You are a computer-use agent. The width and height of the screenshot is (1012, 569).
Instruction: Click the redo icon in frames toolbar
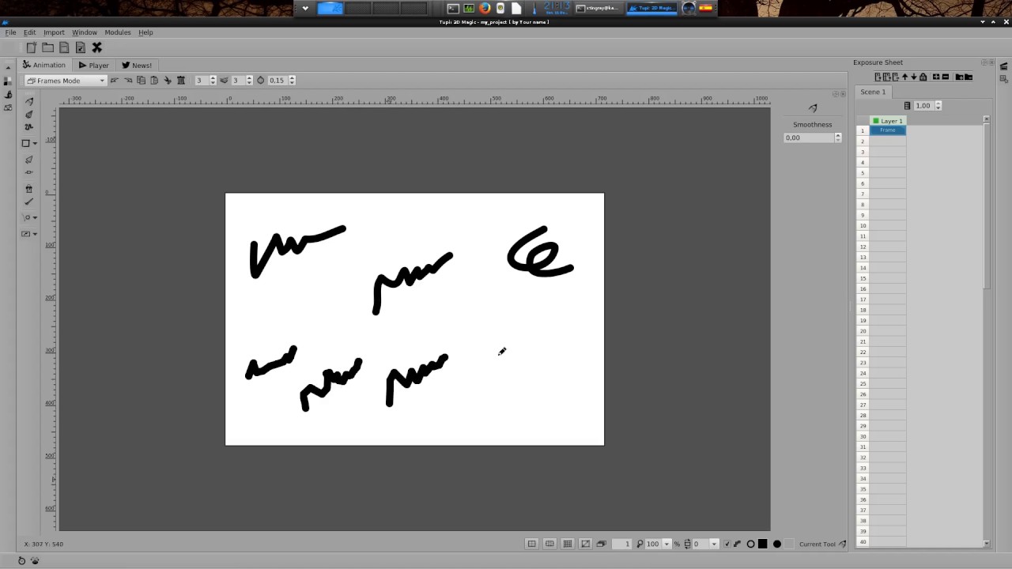click(x=127, y=80)
